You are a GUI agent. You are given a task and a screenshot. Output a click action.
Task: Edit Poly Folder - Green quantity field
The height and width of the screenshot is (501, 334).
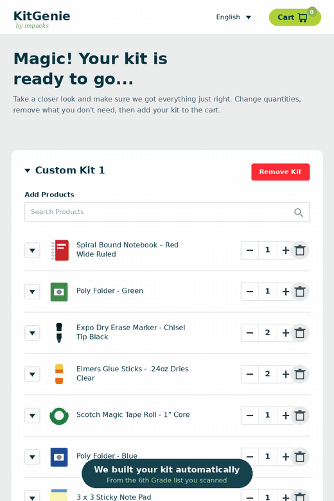267,292
